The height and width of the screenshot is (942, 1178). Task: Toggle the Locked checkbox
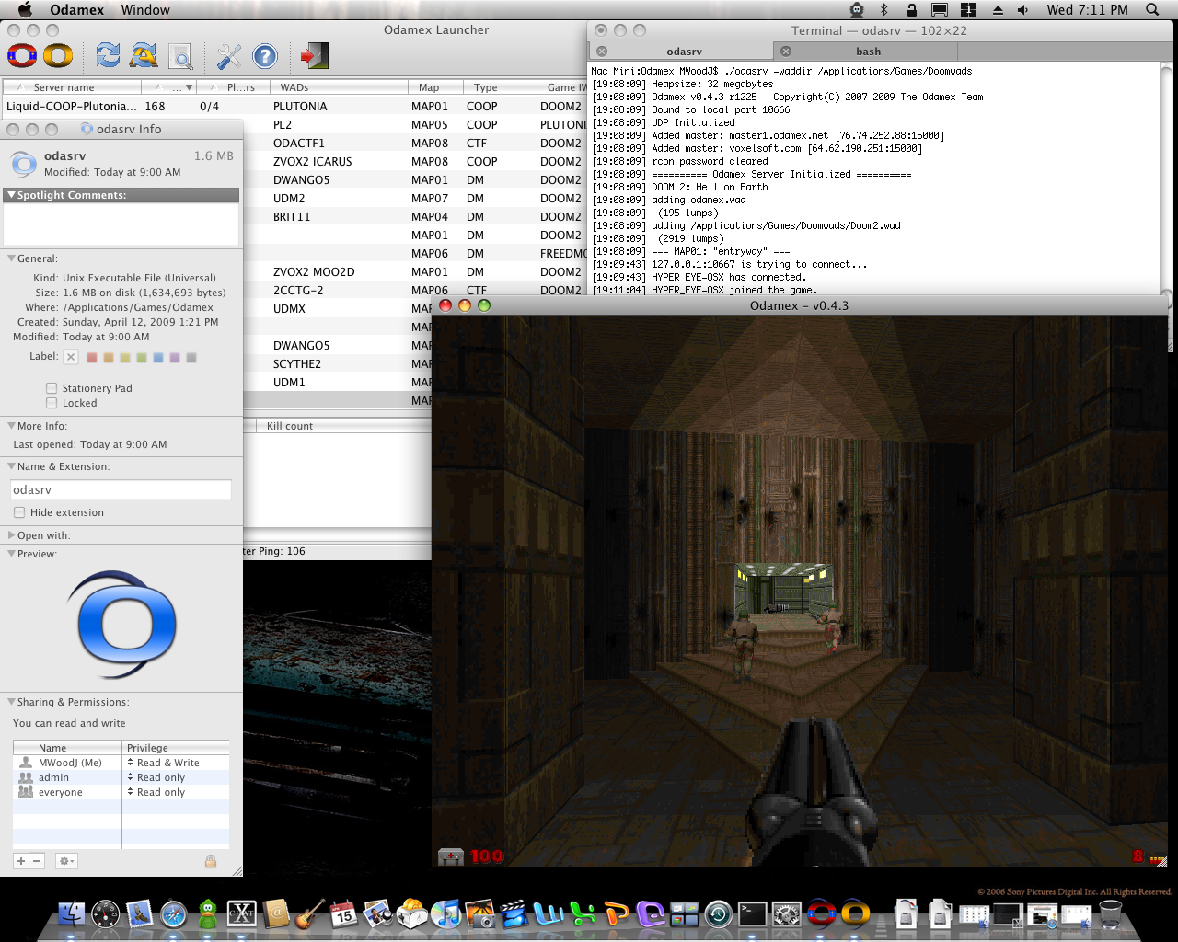(x=52, y=403)
